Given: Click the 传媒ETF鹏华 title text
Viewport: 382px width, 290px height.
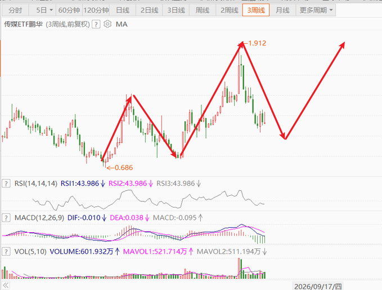Looking at the screenshot, I should click(24, 24).
